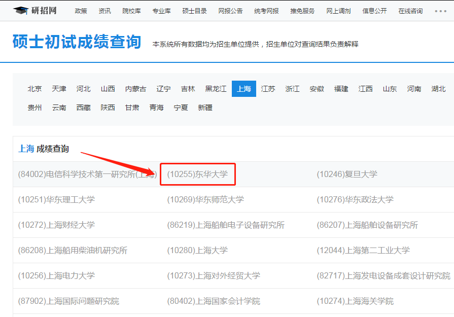The width and height of the screenshot is (454, 317).
Task: Select the (10280)上海大学 entry
Action: 197,251
